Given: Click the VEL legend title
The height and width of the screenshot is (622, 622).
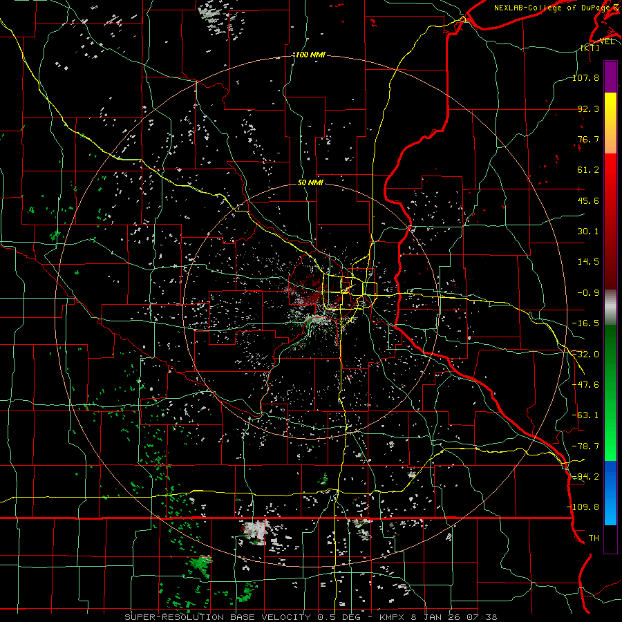Looking at the screenshot, I should tap(607, 41).
